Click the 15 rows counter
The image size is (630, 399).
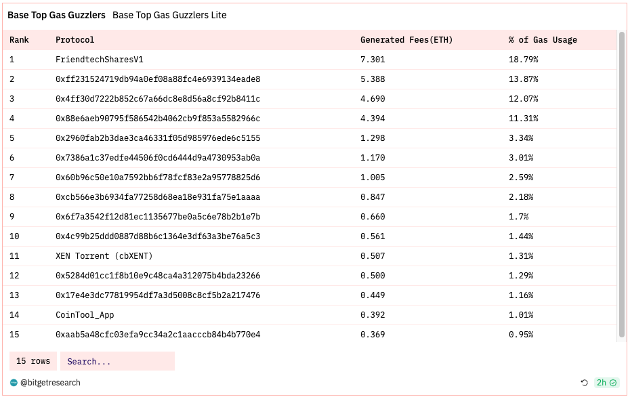point(33,361)
